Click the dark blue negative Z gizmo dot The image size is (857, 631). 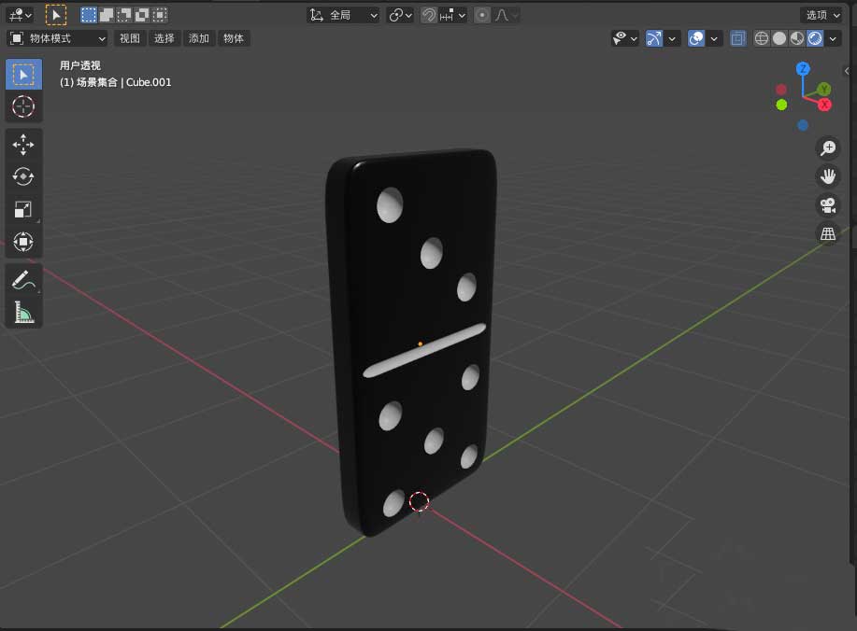803,125
